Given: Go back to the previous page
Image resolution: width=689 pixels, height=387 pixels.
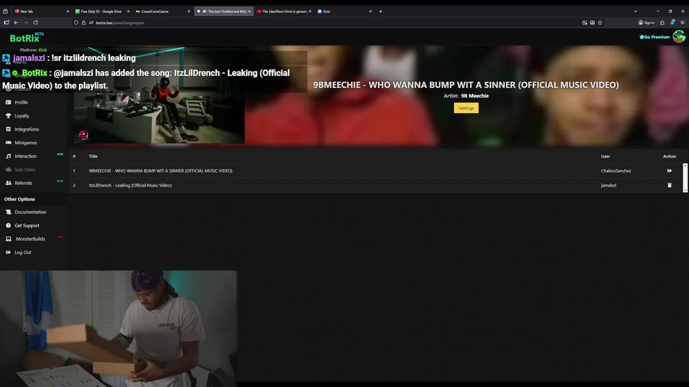Looking at the screenshot, I should tap(16, 23).
